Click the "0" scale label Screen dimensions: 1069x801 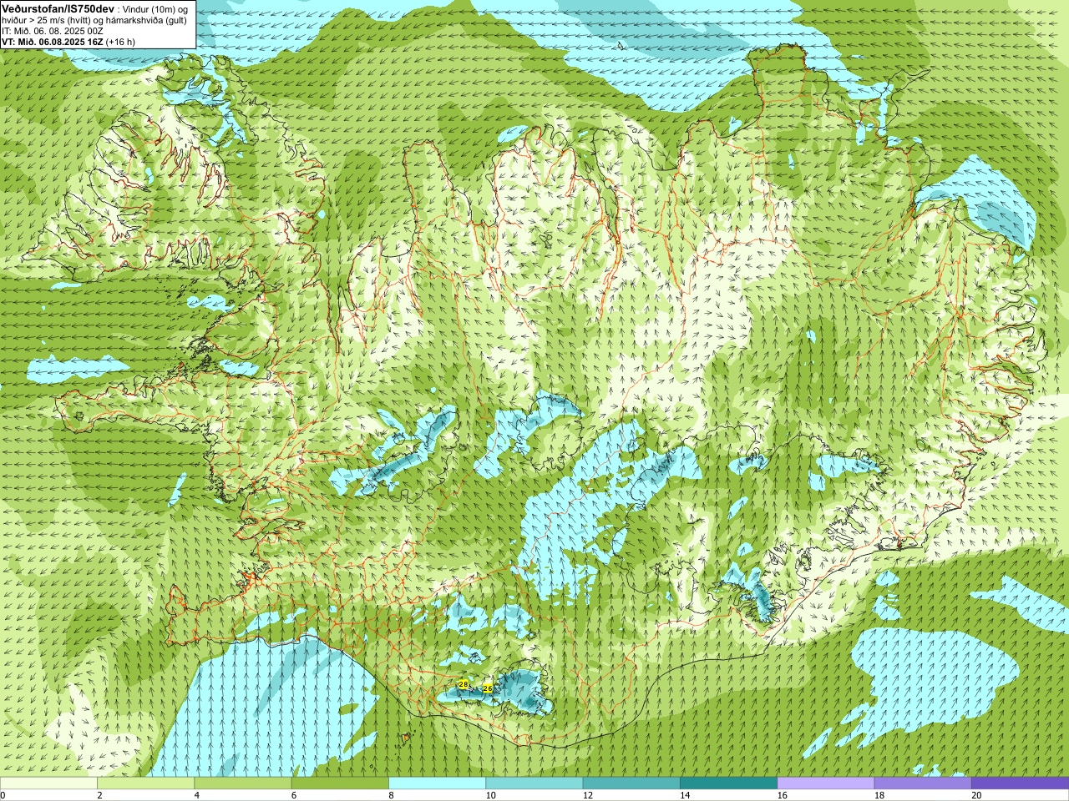[3, 795]
